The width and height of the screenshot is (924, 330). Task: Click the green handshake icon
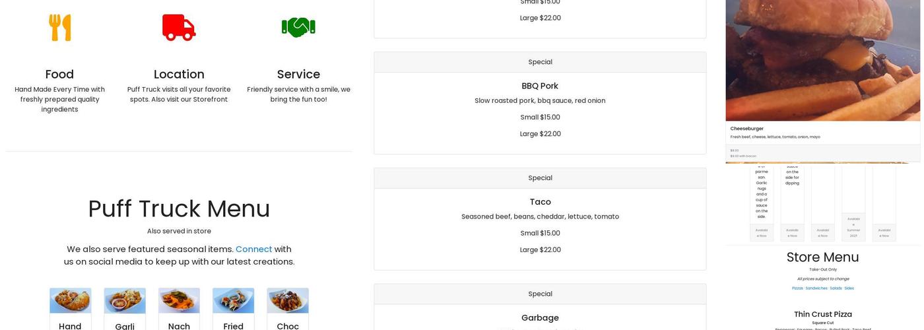pyautogui.click(x=298, y=28)
